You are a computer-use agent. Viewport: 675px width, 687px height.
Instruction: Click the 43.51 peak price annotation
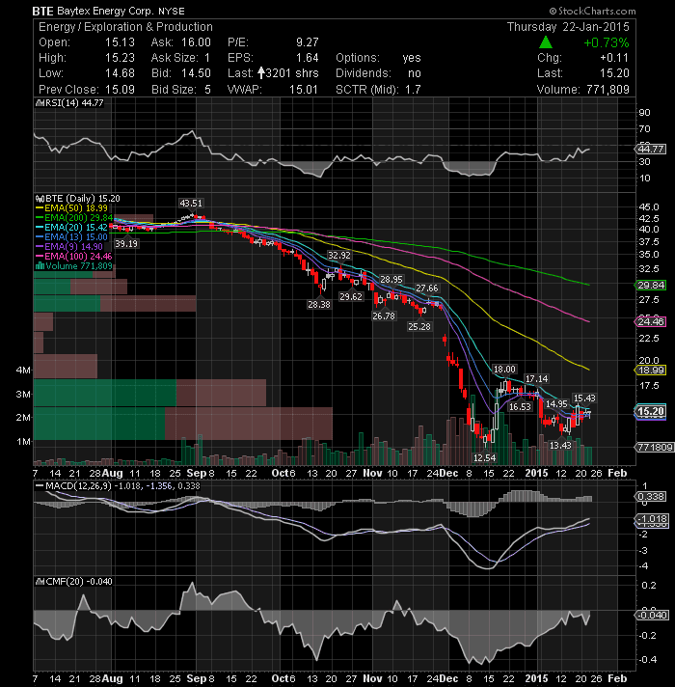tap(191, 204)
